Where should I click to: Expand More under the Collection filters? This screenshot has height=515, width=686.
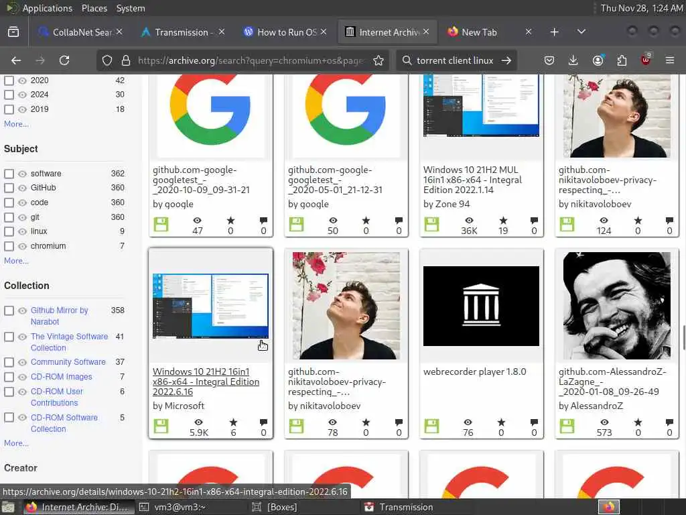pyautogui.click(x=16, y=443)
